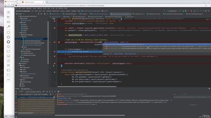Open Project panel settings gear
211x118 pixels.
[45, 14]
